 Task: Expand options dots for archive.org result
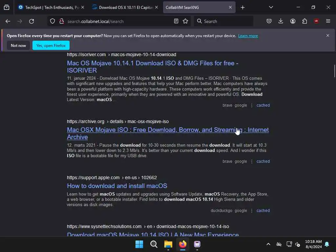click(x=252, y=161)
